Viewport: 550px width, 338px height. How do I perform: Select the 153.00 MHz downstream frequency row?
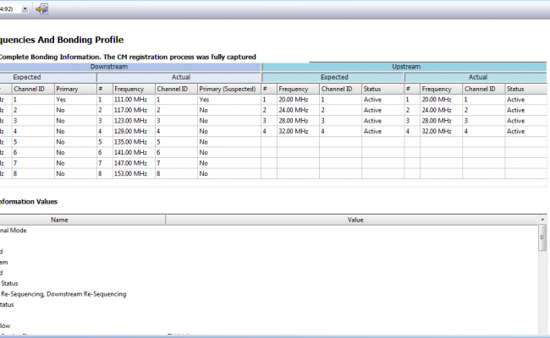(x=129, y=173)
